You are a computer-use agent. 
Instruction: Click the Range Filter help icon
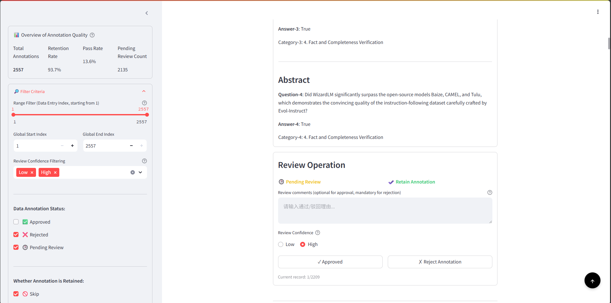144,103
